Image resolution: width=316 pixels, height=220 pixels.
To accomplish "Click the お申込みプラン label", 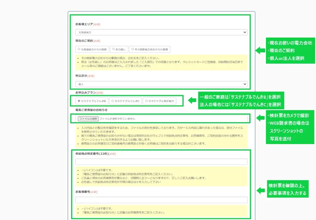I will 86,93.
